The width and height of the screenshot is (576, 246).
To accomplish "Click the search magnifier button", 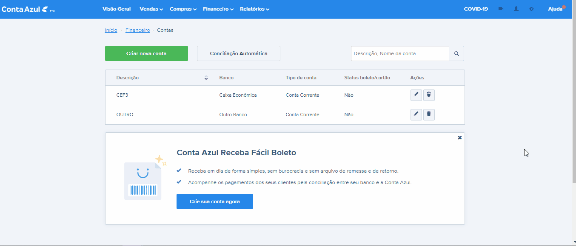I will point(456,53).
